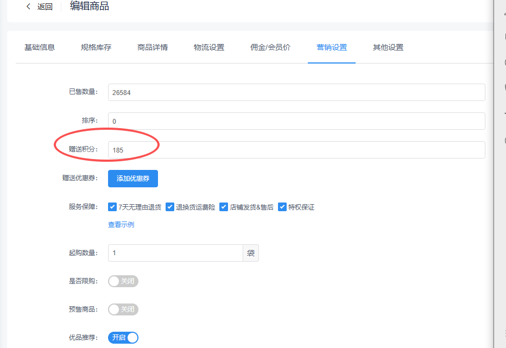Enable the 是否限购 purchase limit toggle
The height and width of the screenshot is (348, 506).
pyautogui.click(x=123, y=281)
